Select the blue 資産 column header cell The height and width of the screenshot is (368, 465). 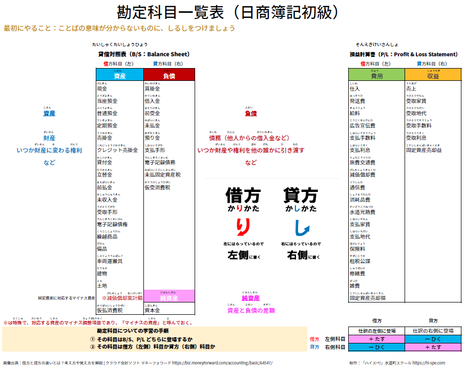(x=120, y=76)
